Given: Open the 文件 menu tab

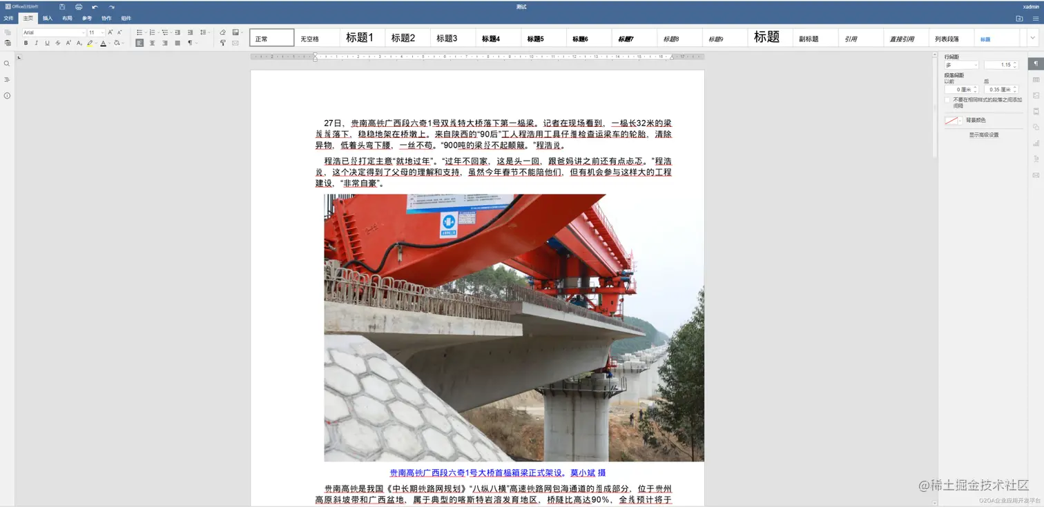Looking at the screenshot, I should tap(8, 19).
